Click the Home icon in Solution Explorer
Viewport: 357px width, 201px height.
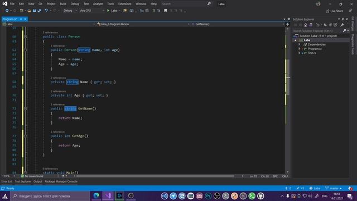click(306, 25)
